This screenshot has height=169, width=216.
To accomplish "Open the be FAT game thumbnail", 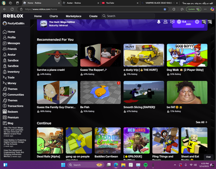I will (x=187, y=92).
